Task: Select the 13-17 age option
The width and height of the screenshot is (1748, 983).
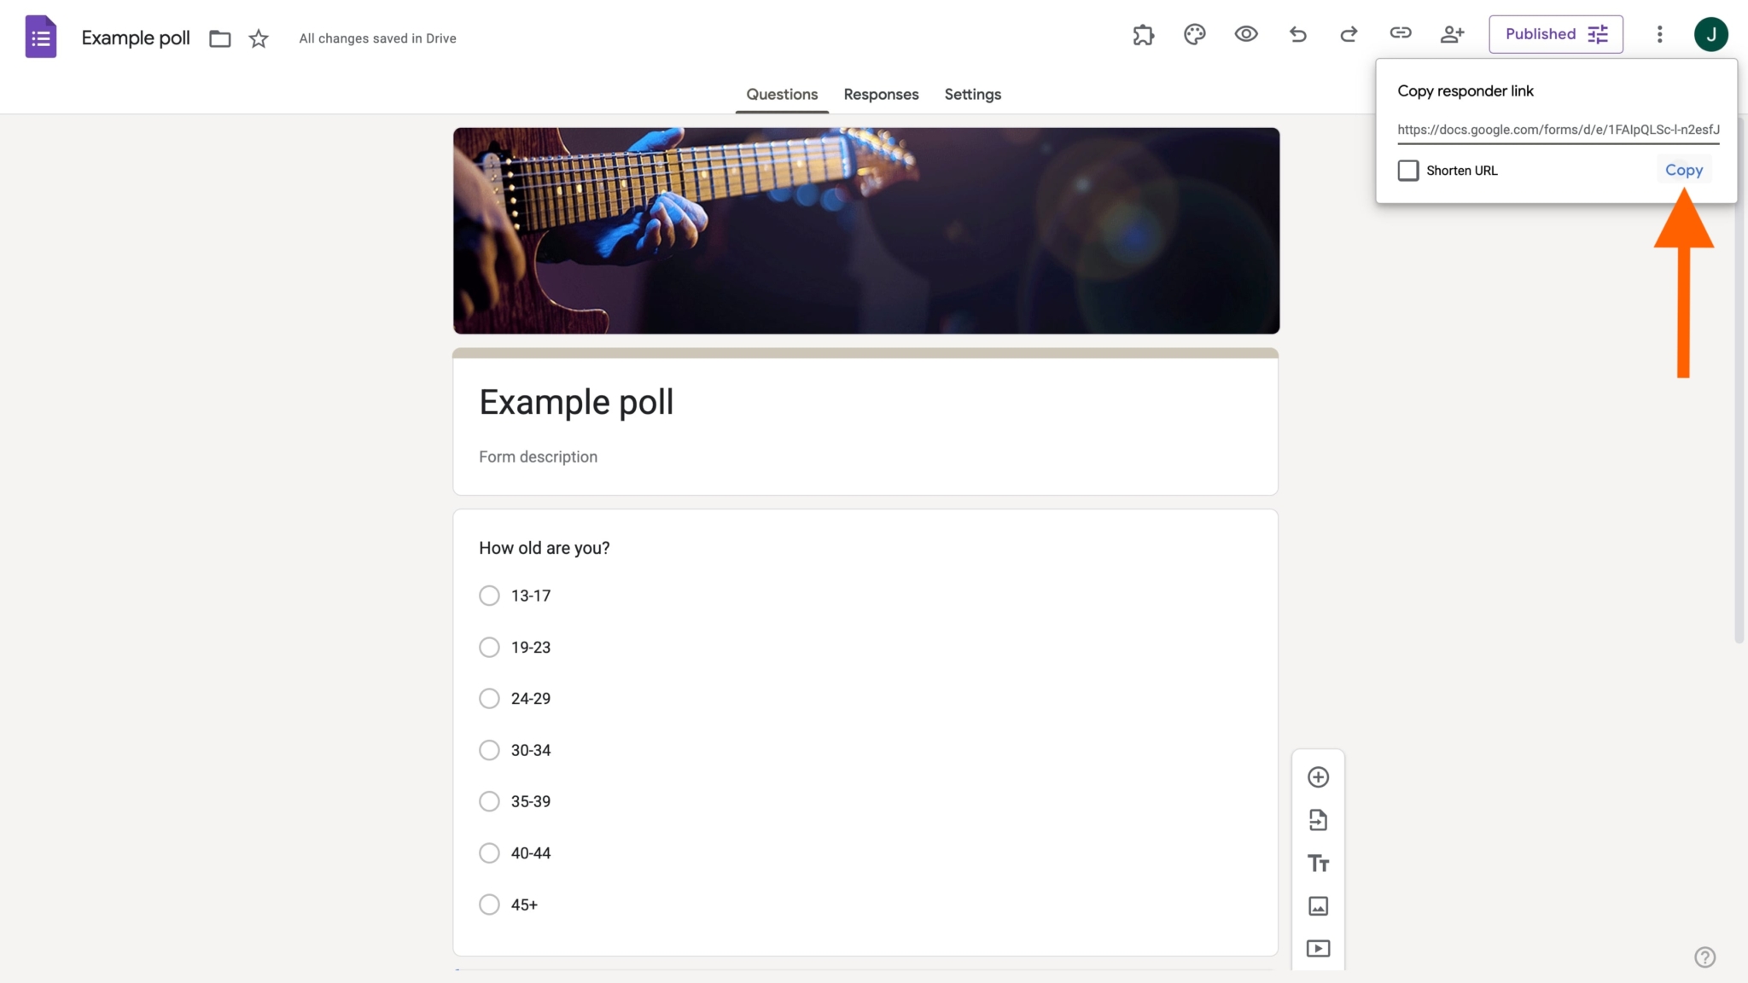Action: tap(489, 596)
